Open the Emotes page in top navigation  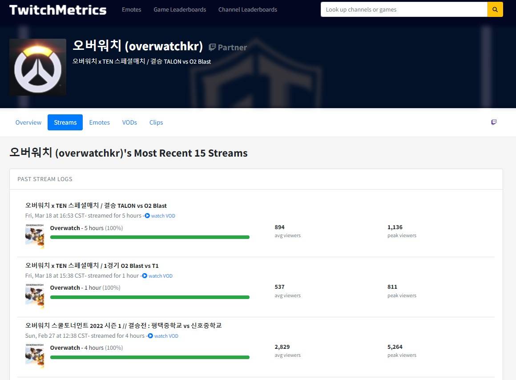(132, 9)
